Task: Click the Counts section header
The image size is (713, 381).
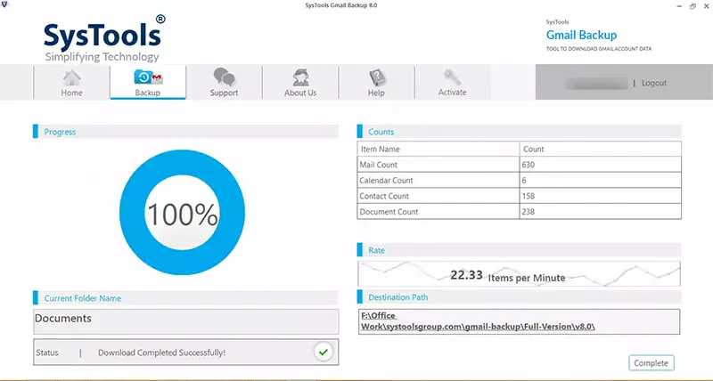Action: 520,132
